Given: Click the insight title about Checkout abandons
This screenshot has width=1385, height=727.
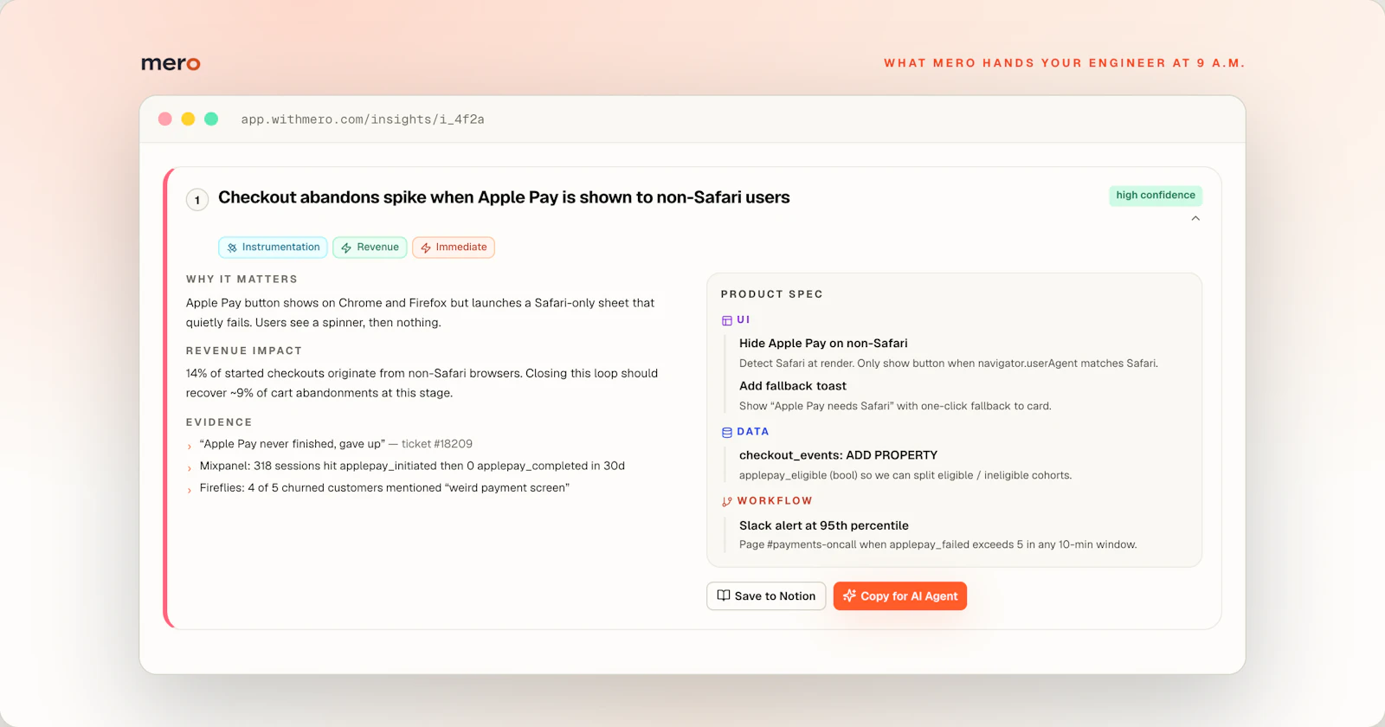Looking at the screenshot, I should pos(504,197).
